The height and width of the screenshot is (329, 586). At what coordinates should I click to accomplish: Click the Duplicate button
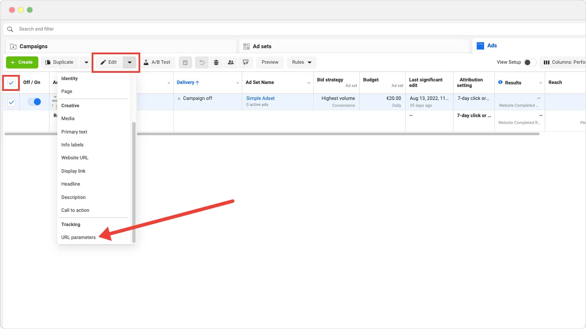[60, 62]
